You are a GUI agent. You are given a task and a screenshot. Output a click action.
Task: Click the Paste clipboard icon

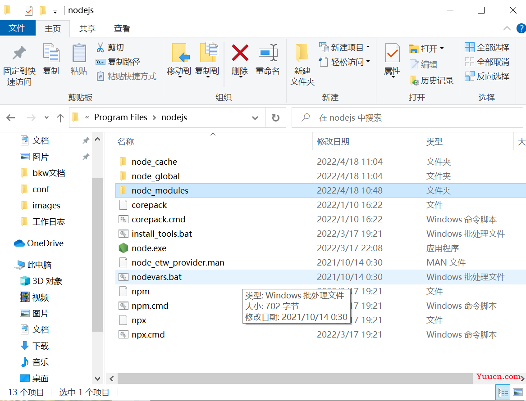point(79,59)
